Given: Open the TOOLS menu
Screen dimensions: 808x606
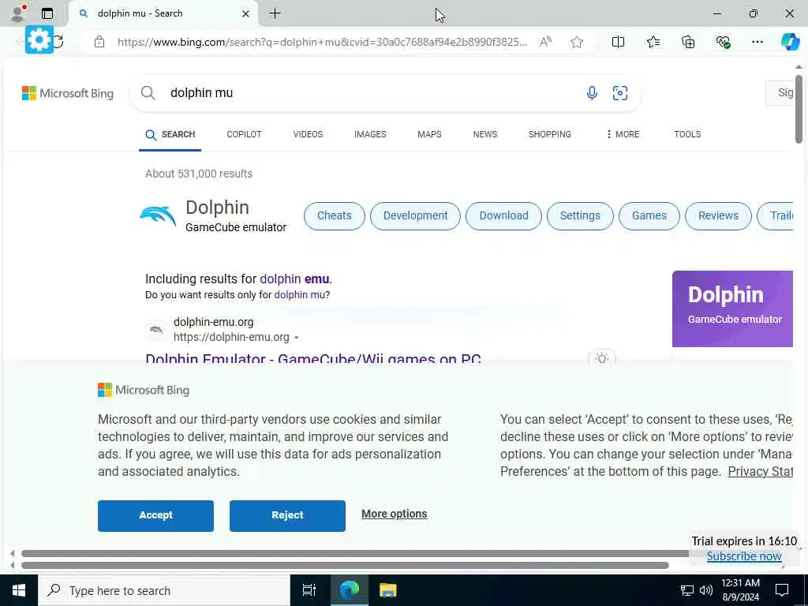Looking at the screenshot, I should coord(687,134).
